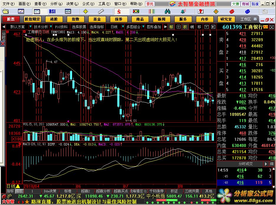Select the 股票 category tab
This screenshot has height=205, width=276.
coord(11,19)
